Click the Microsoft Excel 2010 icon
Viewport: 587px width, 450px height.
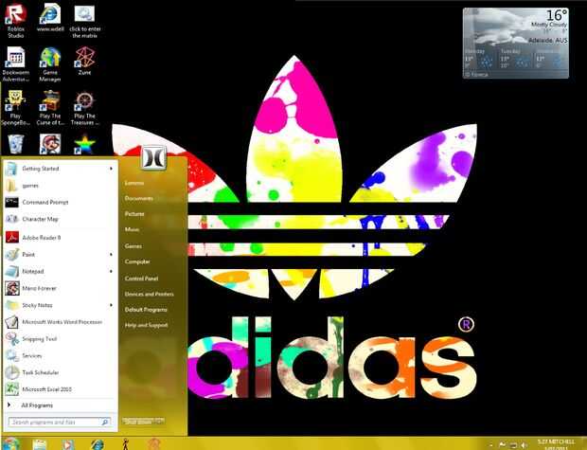pyautogui.click(x=12, y=389)
